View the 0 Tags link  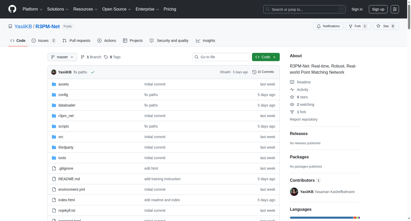click(112, 57)
